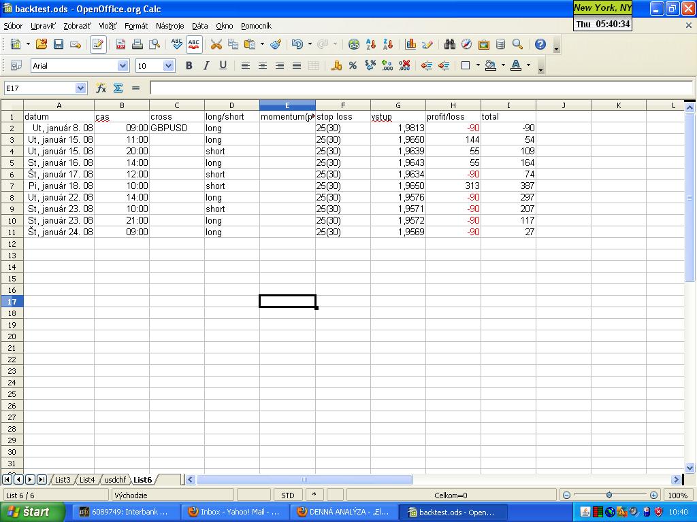Image resolution: width=697 pixels, height=522 pixels.
Task: Switch to the usdchf sheet tab
Action: pyautogui.click(x=115, y=480)
